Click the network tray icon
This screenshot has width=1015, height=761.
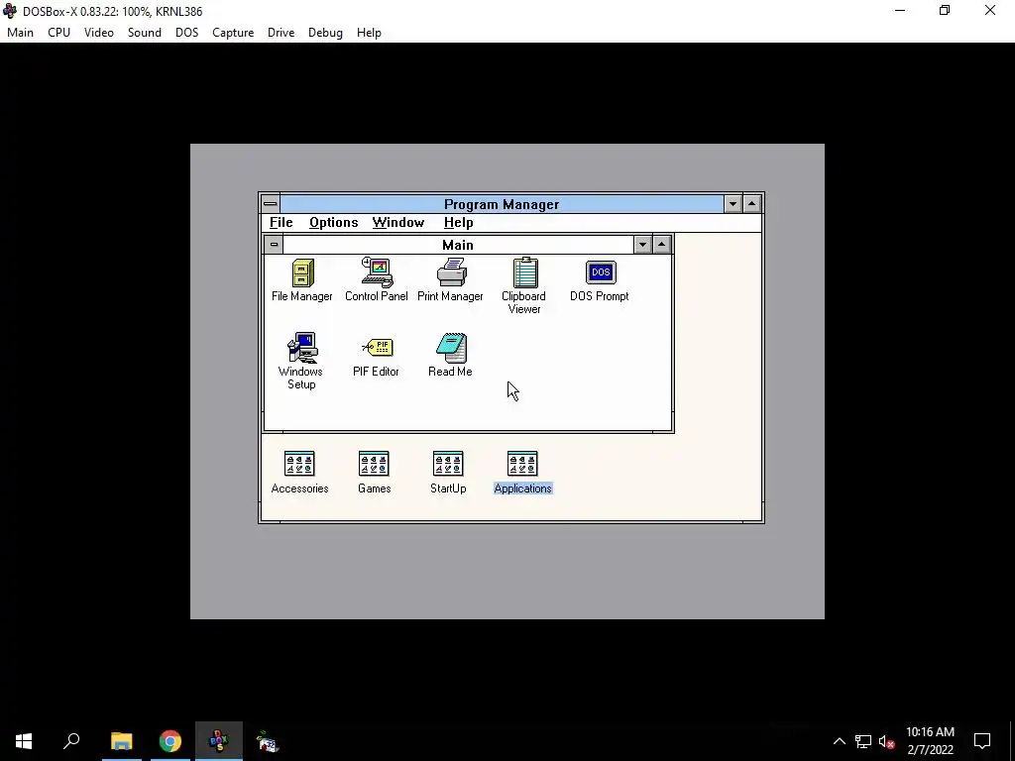tap(863, 741)
